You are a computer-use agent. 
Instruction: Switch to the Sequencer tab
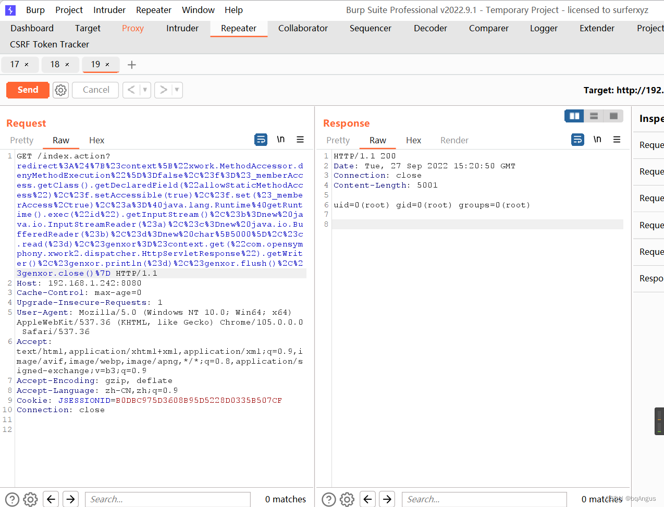pos(371,28)
